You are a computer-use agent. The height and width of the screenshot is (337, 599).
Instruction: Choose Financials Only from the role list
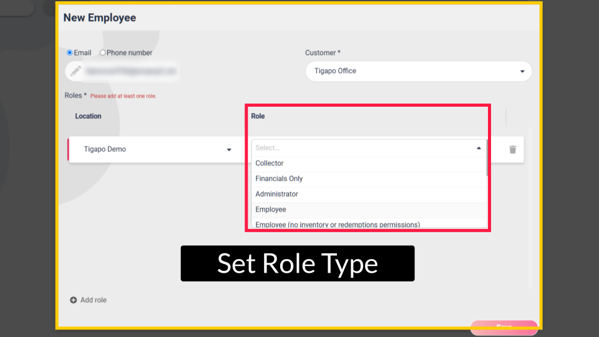279,178
